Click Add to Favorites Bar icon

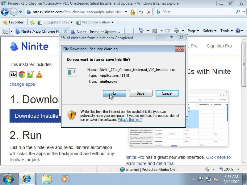pos(32,22)
